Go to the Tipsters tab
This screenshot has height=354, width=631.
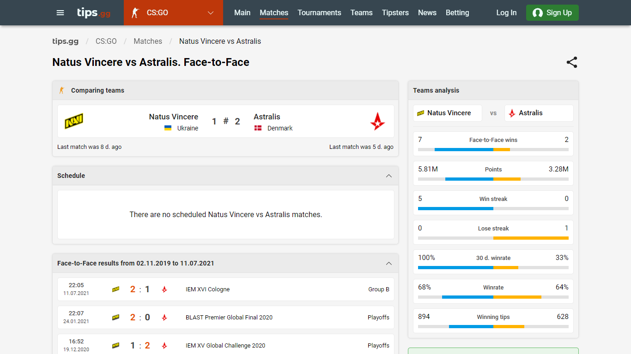[395, 13]
